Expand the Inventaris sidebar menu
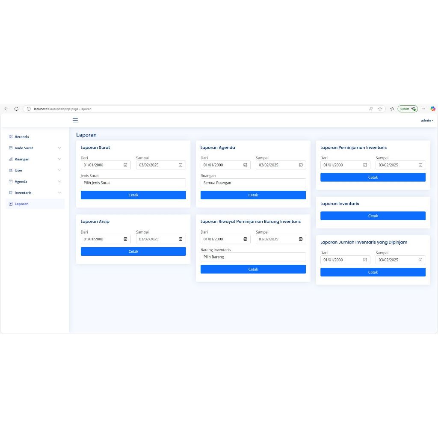 (x=35, y=192)
